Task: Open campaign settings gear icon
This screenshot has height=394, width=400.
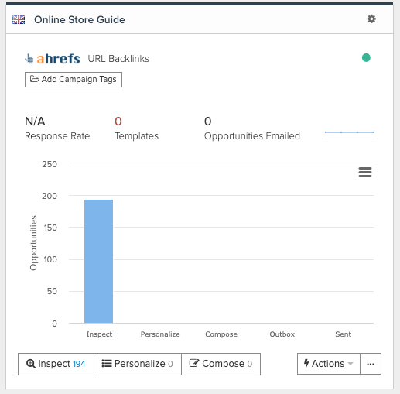Action: (x=371, y=19)
